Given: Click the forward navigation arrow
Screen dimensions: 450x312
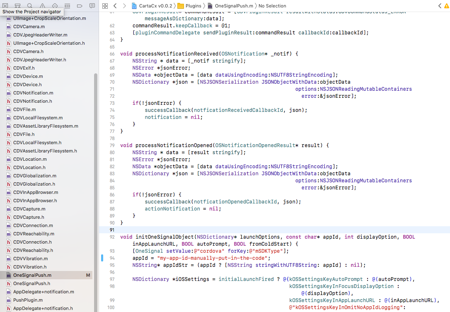Looking at the screenshot, I should [124, 6].
